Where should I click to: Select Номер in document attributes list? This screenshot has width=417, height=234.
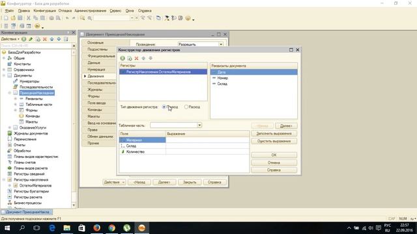223,78
